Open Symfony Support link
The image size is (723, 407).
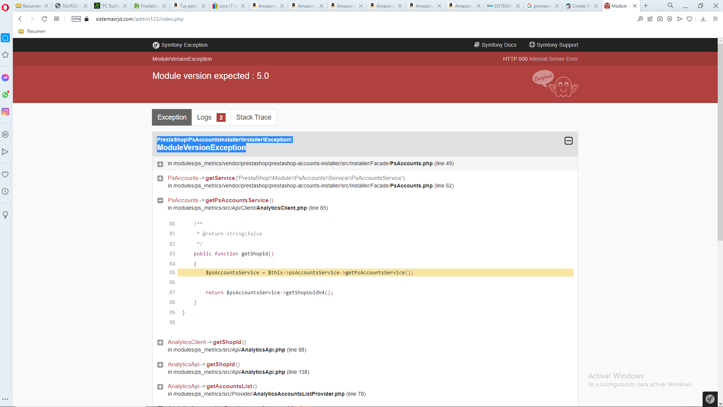click(554, 45)
